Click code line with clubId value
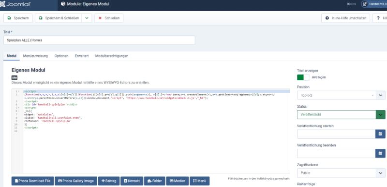The image size is (387, 187). click(x=53, y=118)
